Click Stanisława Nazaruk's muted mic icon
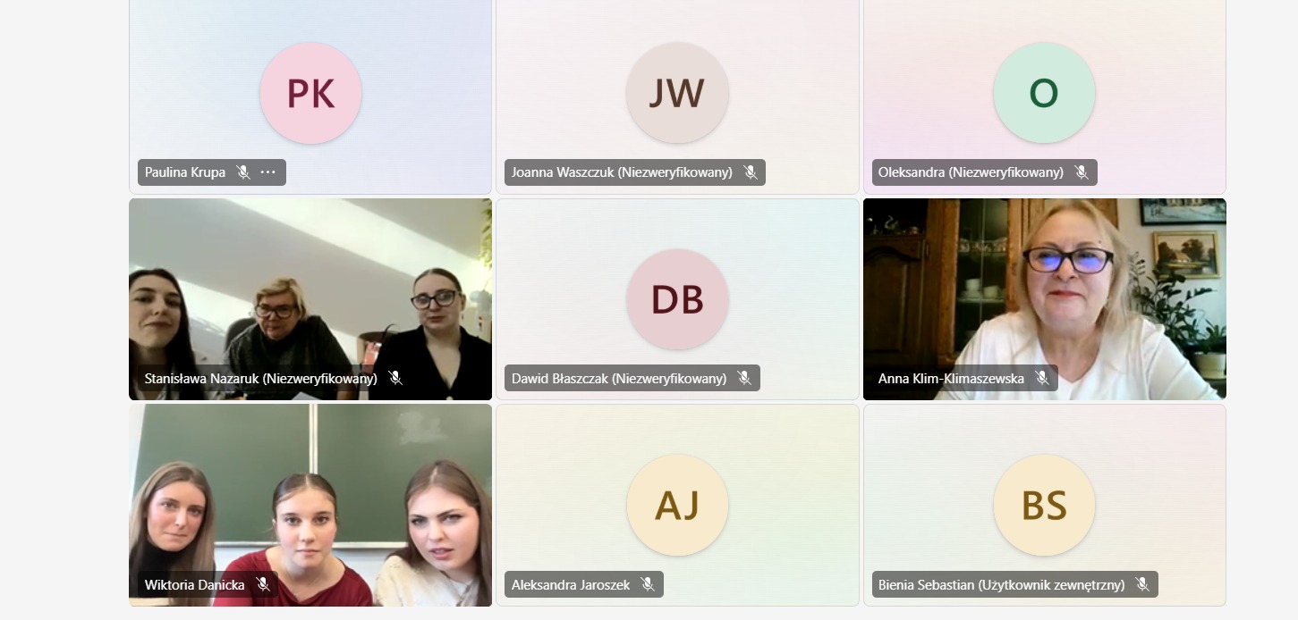The width and height of the screenshot is (1298, 620). pos(395,379)
